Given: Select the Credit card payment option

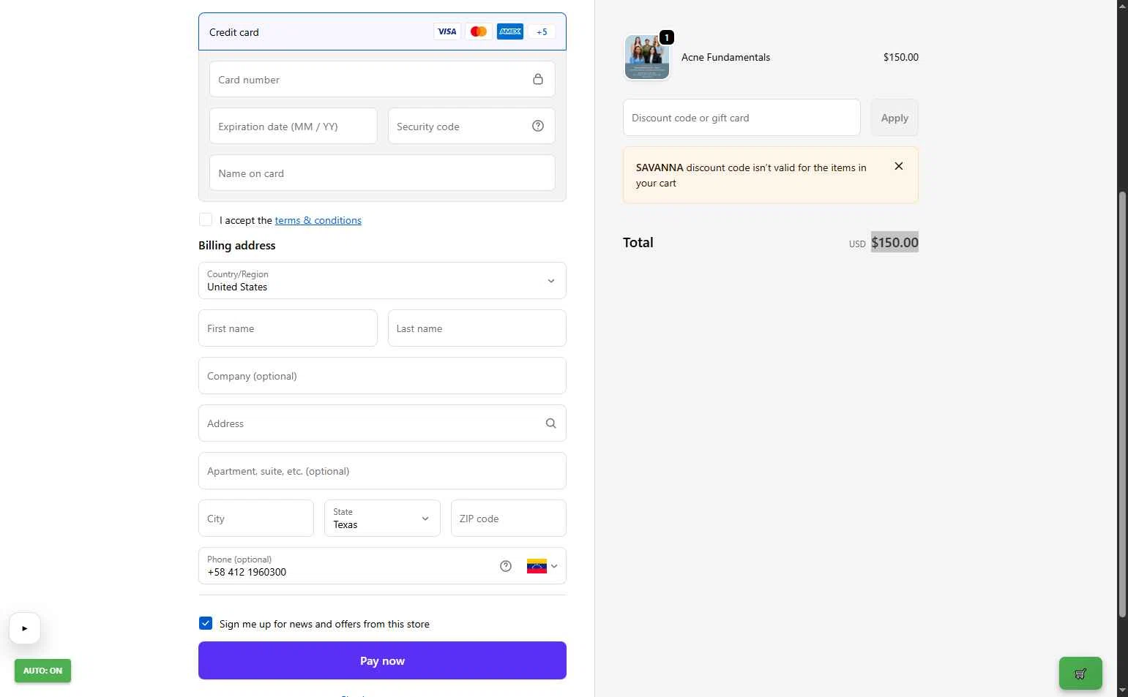Looking at the screenshot, I should coord(382,31).
